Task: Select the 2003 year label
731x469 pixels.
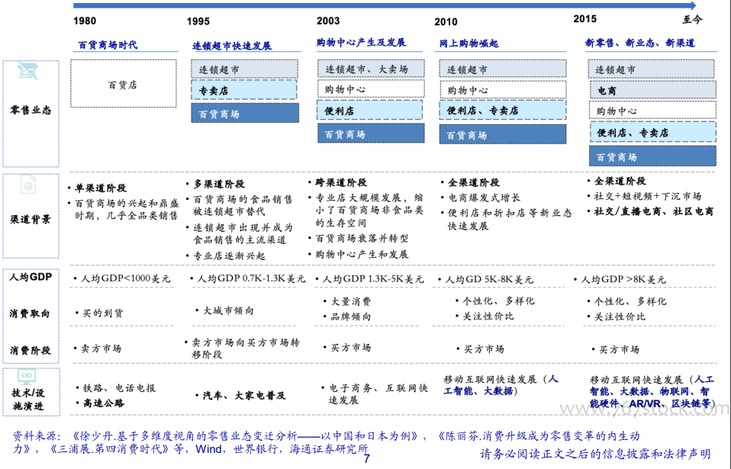Action: click(328, 21)
